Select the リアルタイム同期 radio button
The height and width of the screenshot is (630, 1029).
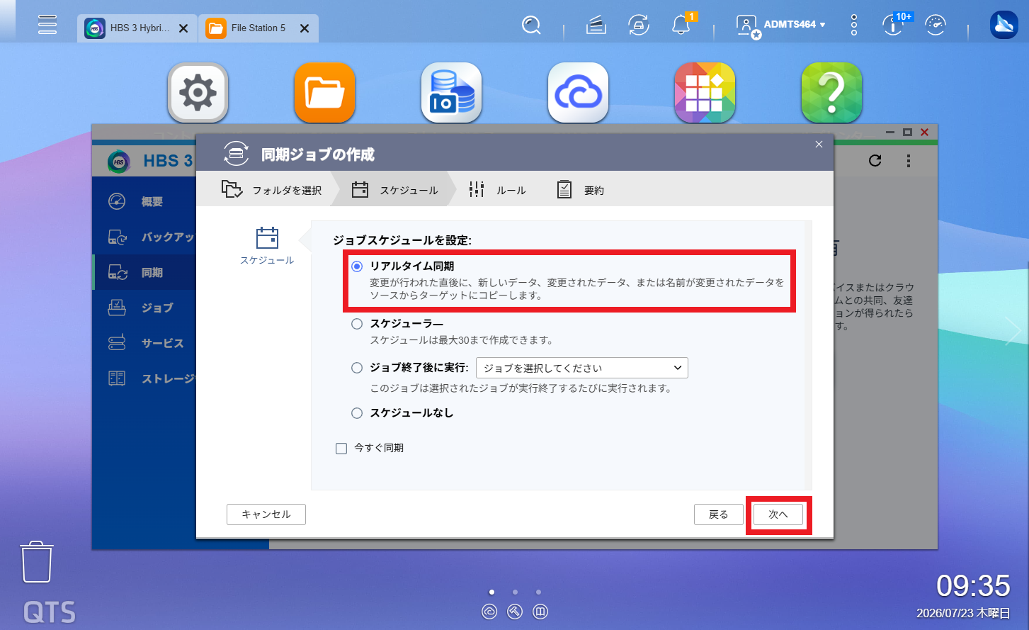pos(357,266)
